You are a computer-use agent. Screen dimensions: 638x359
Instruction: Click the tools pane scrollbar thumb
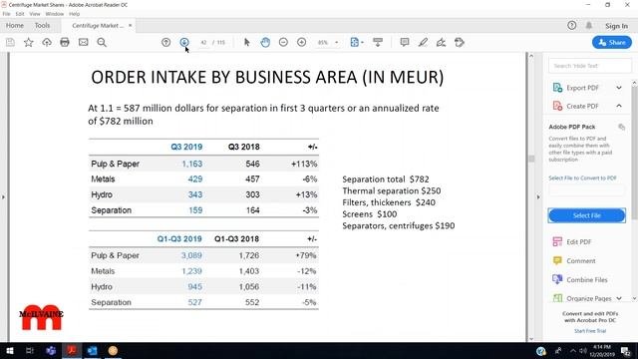click(634, 154)
